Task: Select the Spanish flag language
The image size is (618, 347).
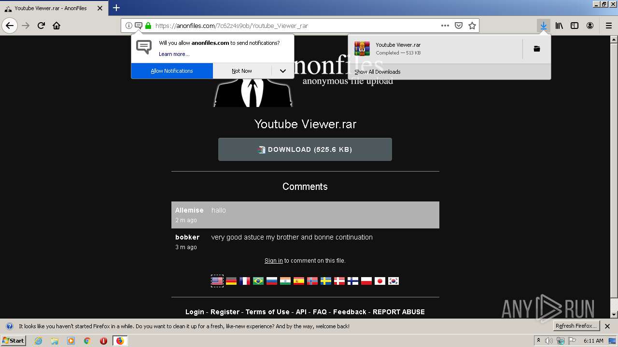Action: (299, 281)
